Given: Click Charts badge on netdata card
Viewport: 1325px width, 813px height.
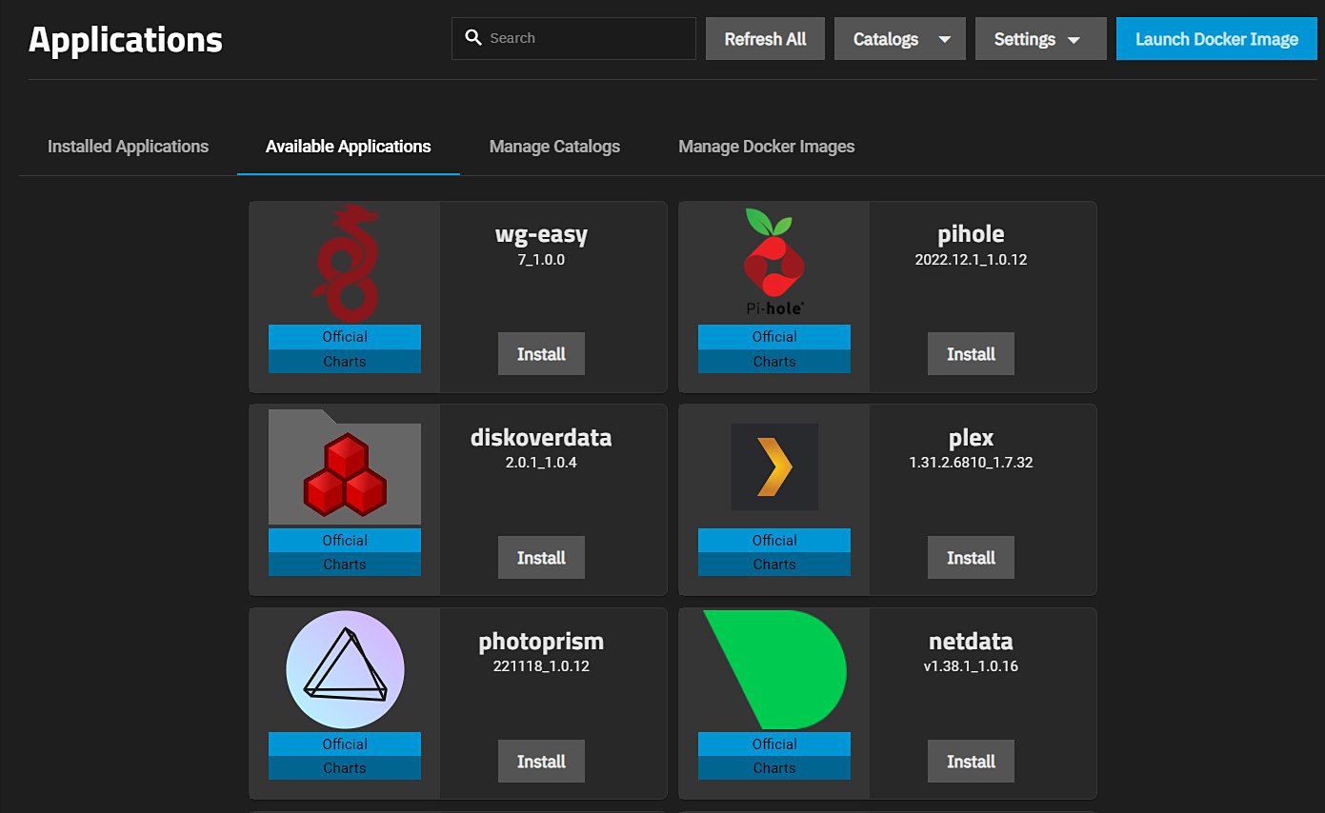Looking at the screenshot, I should 774,768.
